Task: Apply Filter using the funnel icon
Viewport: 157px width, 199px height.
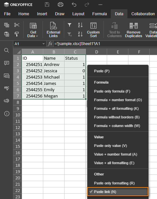Action: pyautogui.click(x=70, y=25)
